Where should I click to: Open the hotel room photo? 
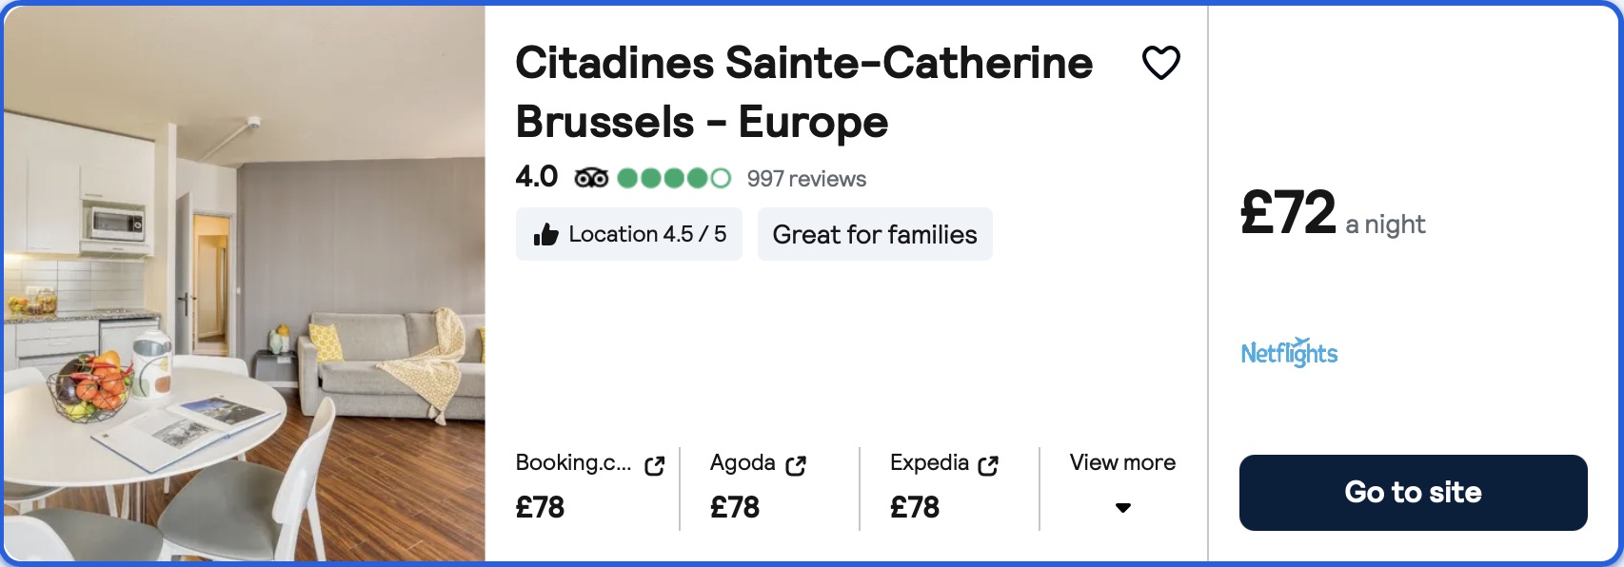[245, 283]
